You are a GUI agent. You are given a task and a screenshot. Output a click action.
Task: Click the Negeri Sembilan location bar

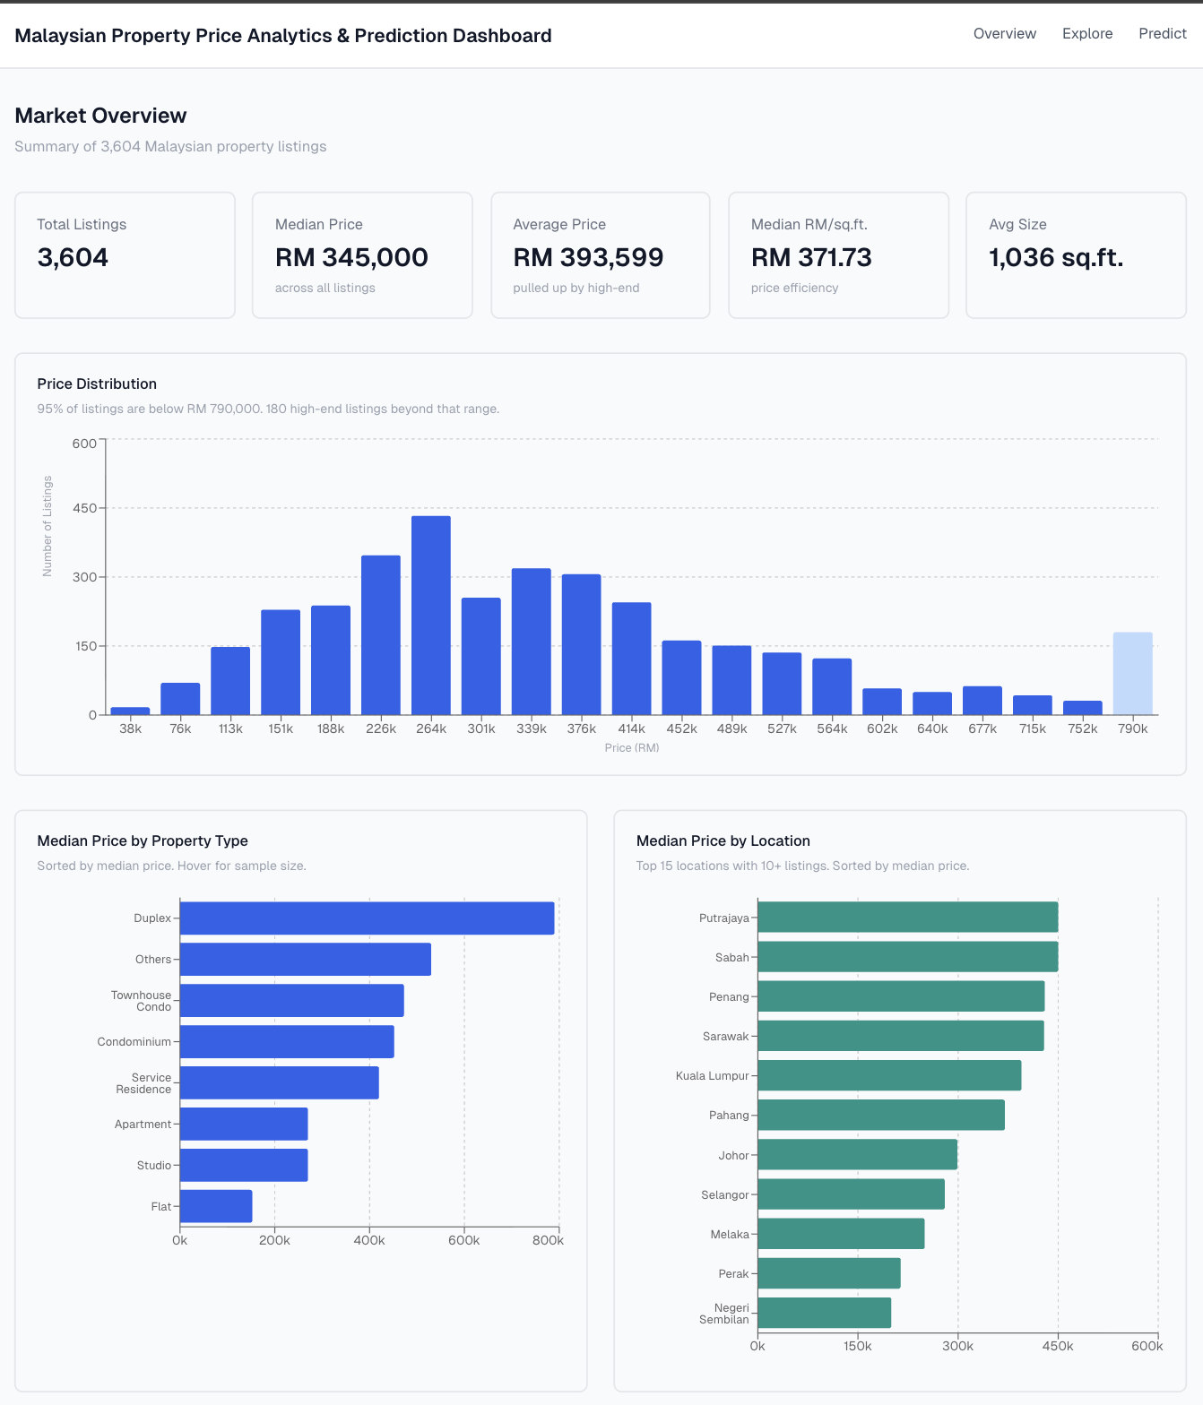(825, 1313)
